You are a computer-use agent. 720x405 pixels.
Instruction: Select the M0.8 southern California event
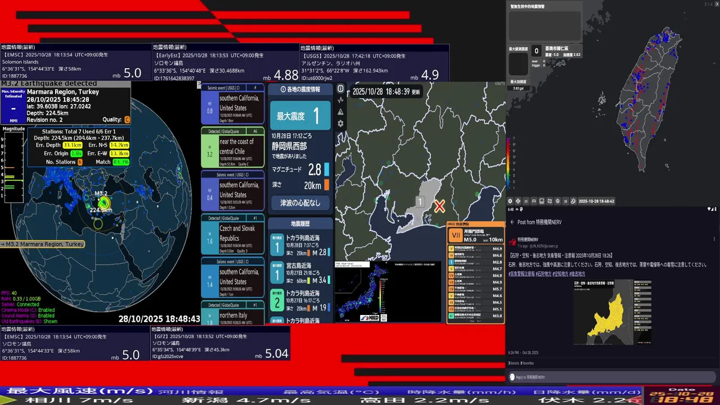click(233, 103)
